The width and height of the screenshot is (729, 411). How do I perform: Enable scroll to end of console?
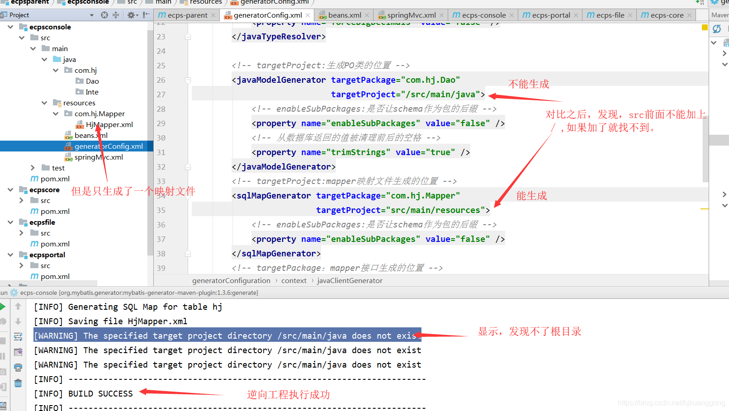click(x=18, y=352)
